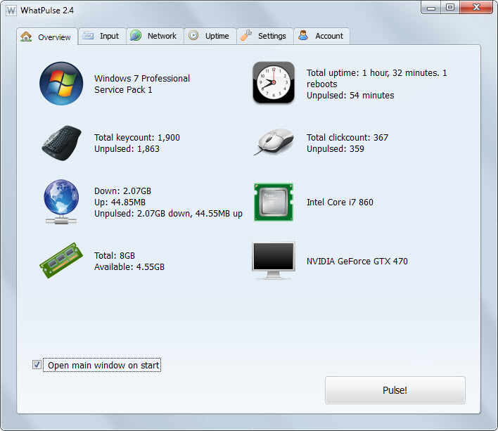Click the black keyboard icon

[x=62, y=143]
